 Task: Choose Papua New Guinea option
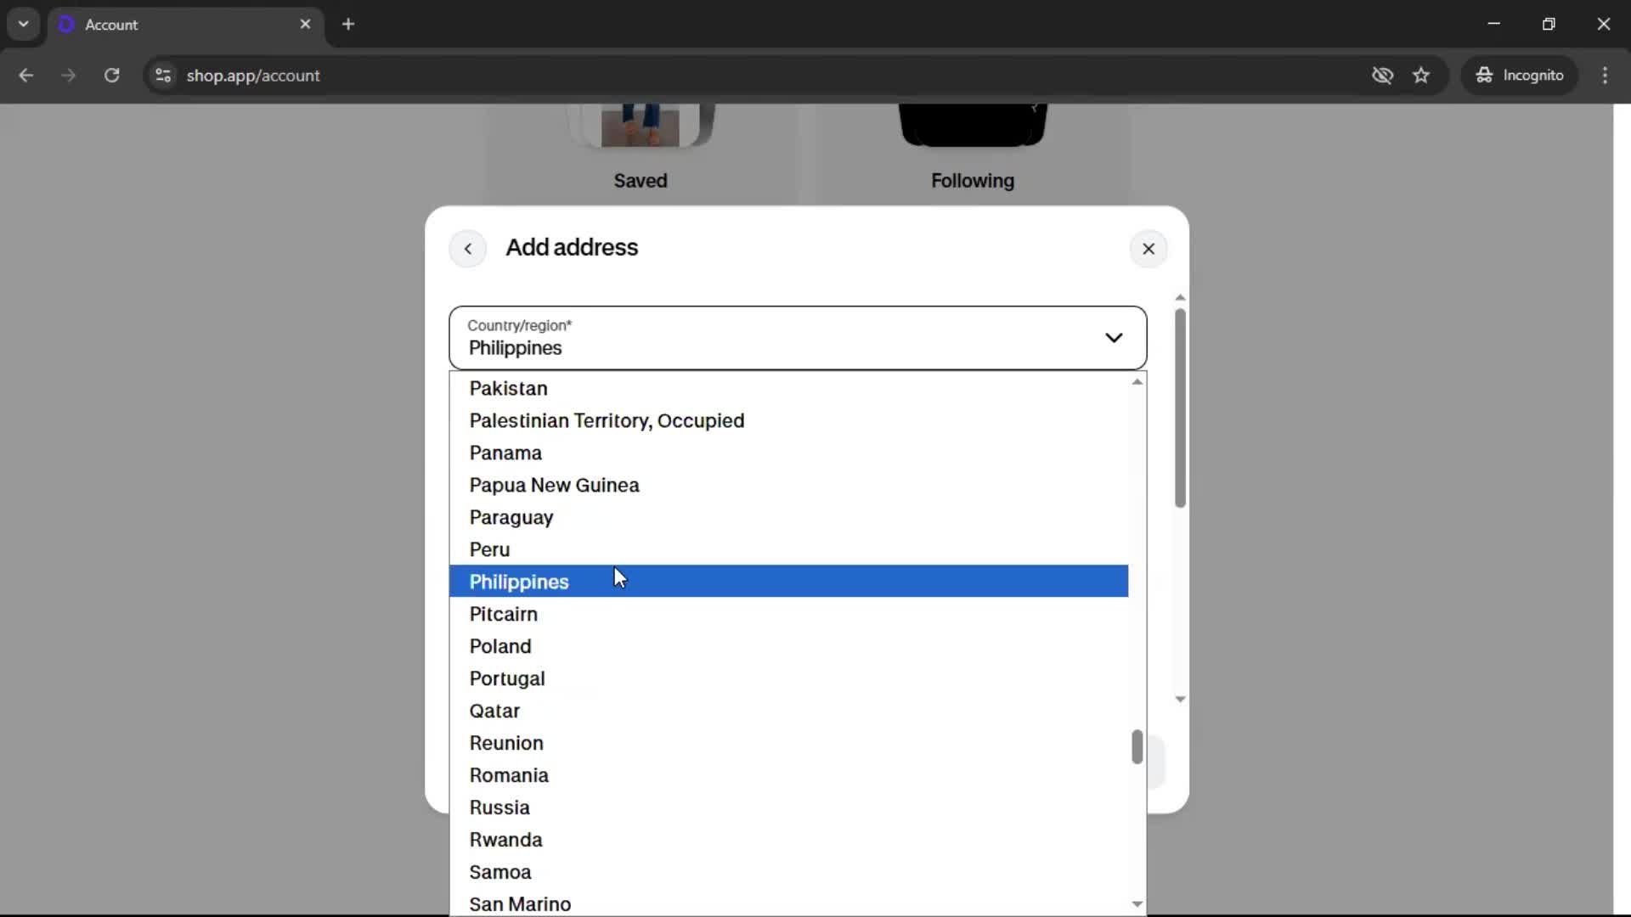tap(554, 485)
